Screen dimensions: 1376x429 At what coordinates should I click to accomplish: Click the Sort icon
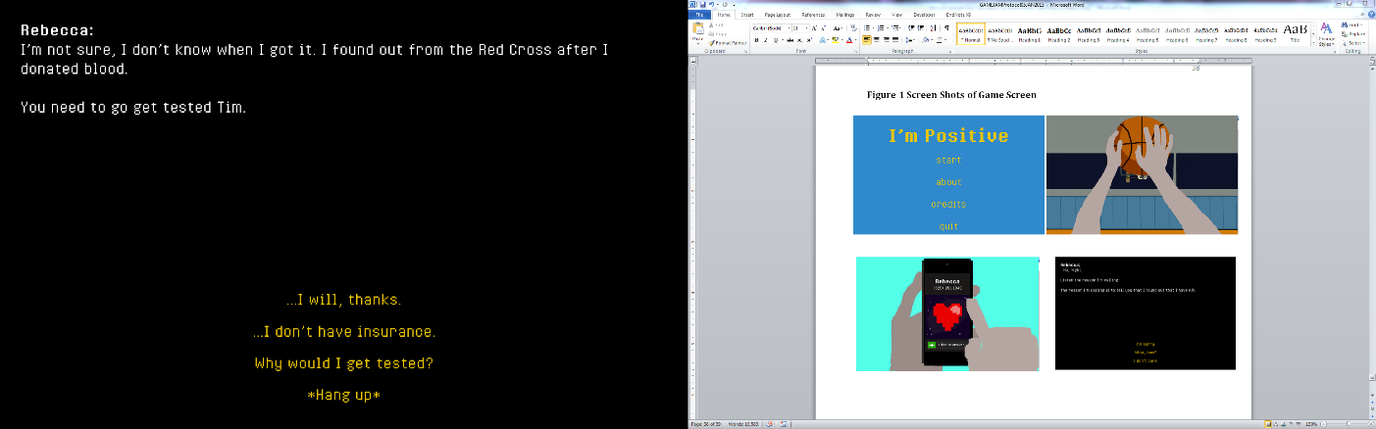click(x=933, y=28)
